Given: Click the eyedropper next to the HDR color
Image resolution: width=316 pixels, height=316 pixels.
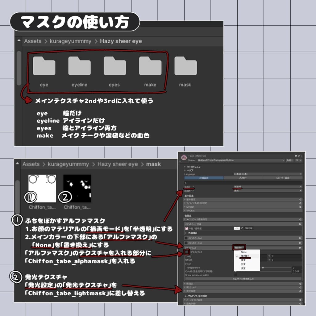Looking at the screenshot, I should coord(242,228).
